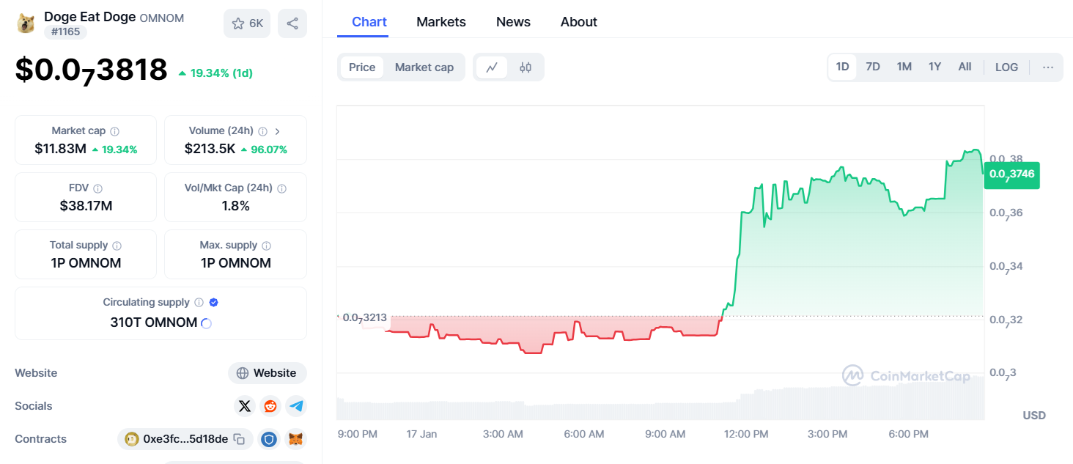Switch to candlestick chart view
1073x464 pixels.
point(526,67)
